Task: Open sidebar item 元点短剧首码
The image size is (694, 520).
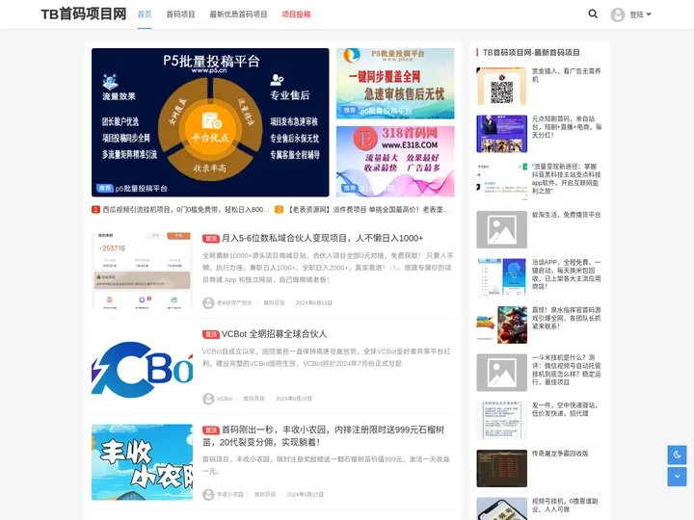Action: point(566,127)
